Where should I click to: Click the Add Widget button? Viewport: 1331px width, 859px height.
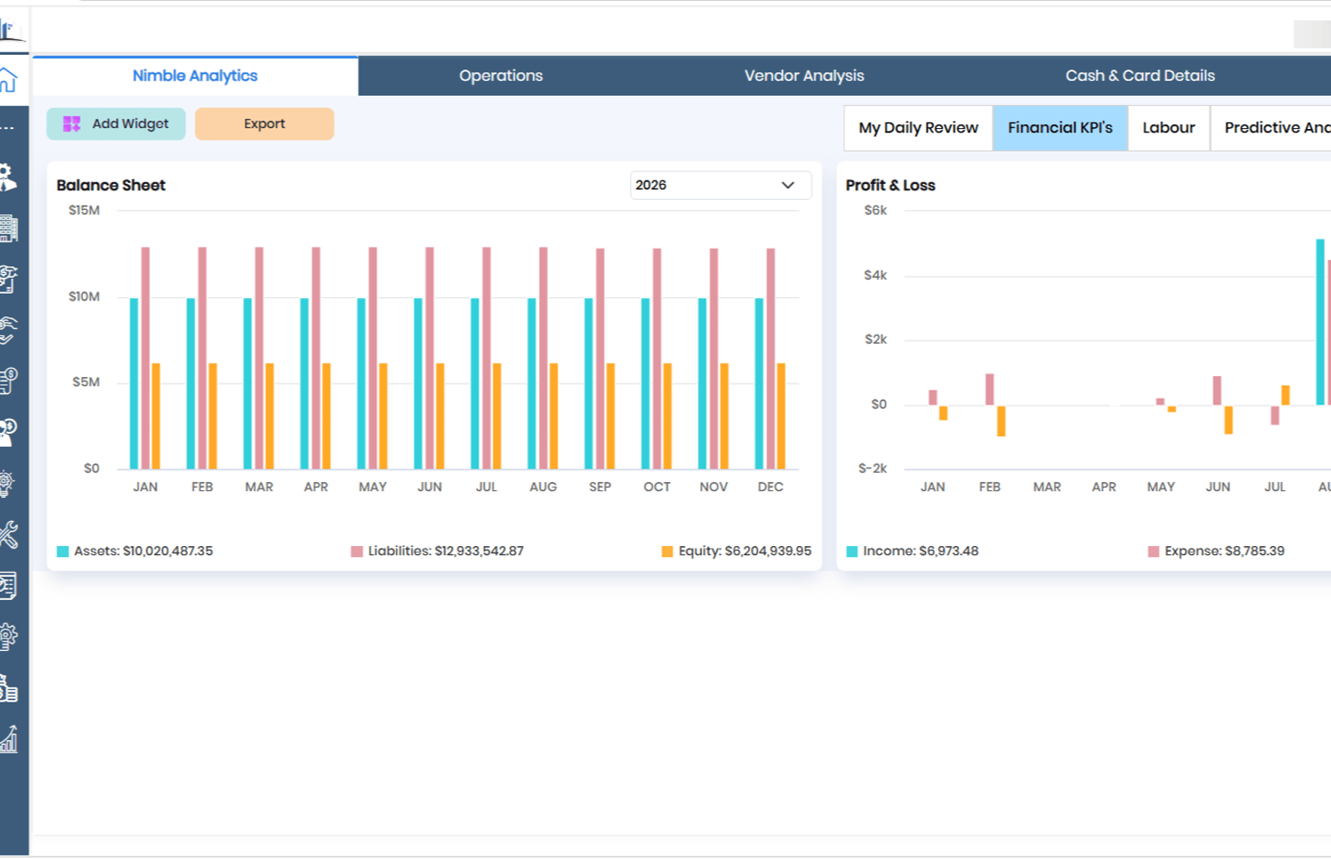[116, 124]
